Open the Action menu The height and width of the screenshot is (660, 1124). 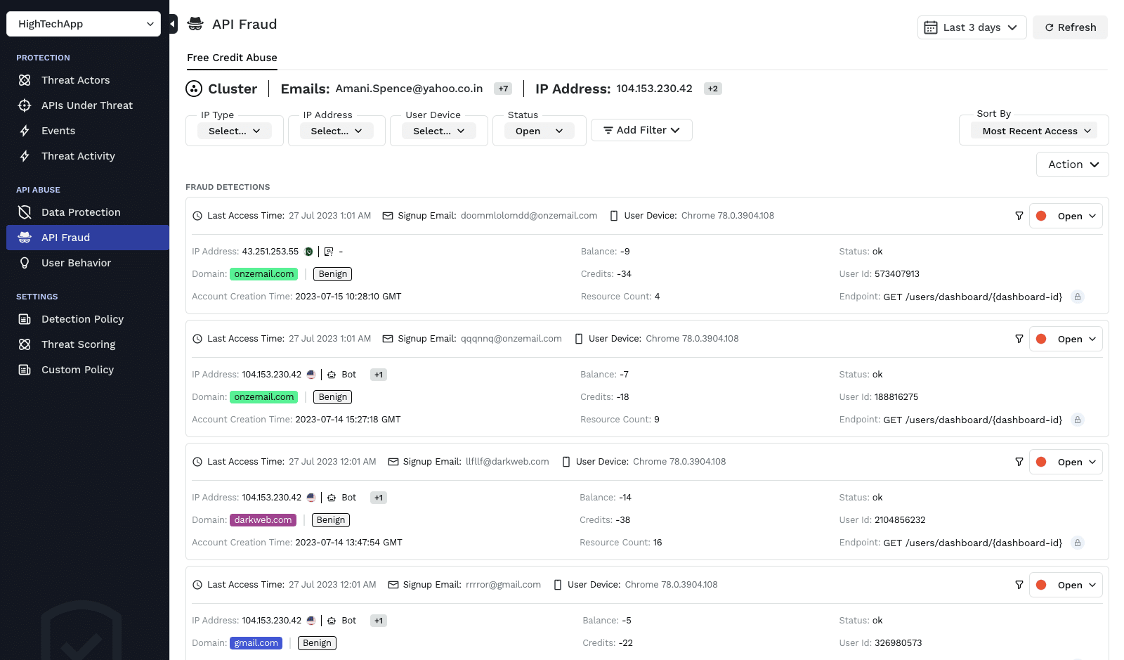coord(1072,164)
